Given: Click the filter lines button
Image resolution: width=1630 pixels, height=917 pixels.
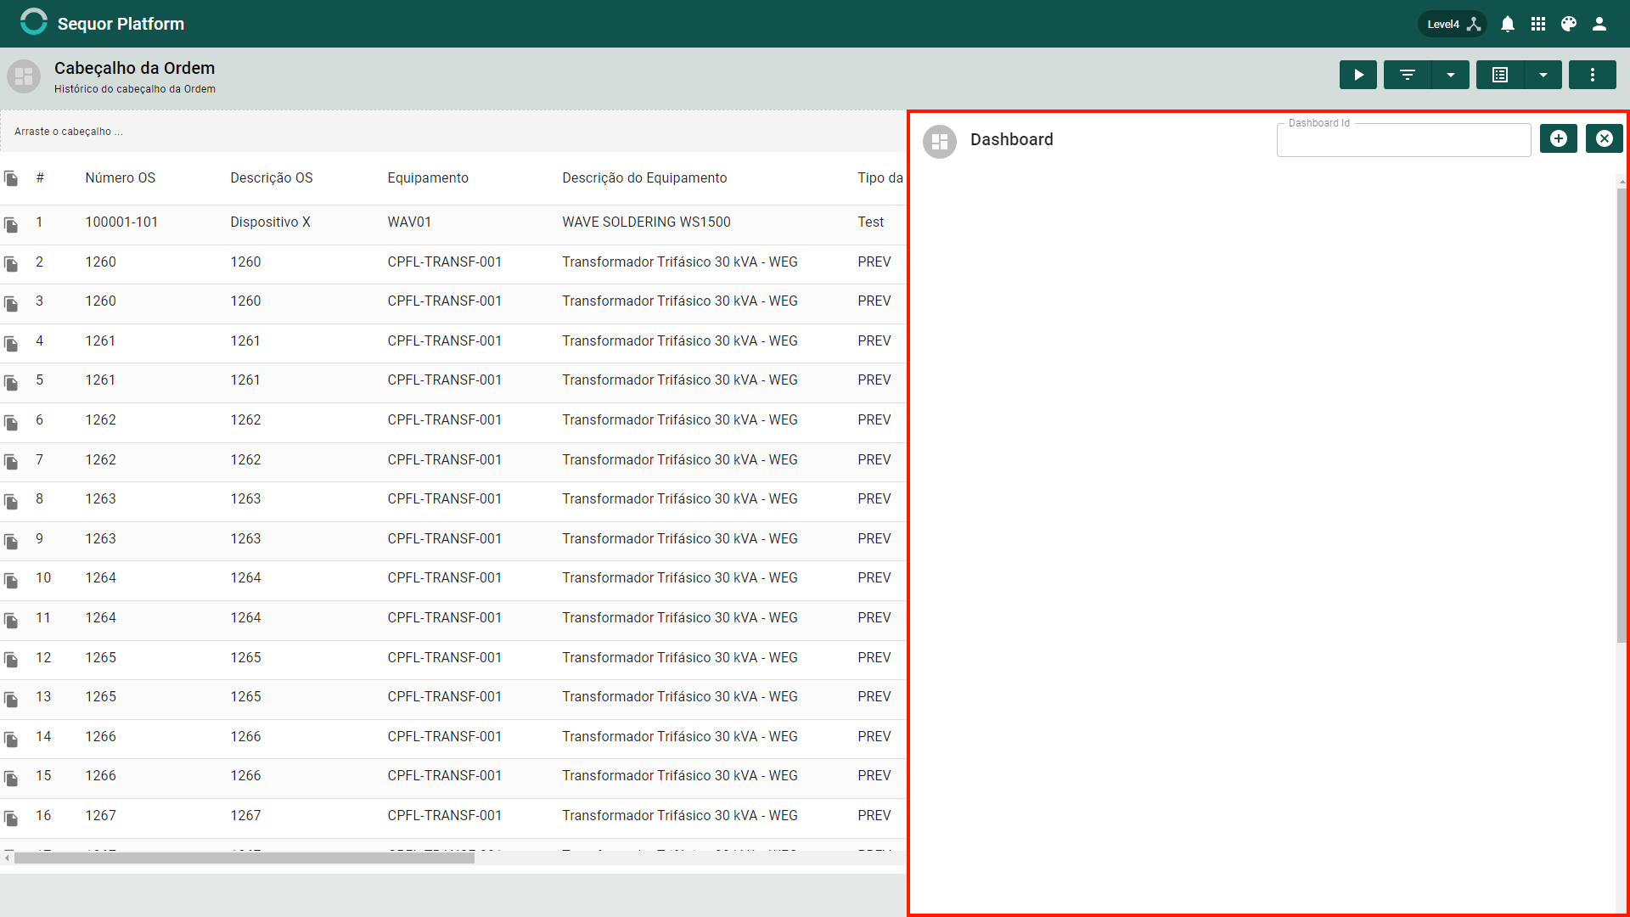Looking at the screenshot, I should click(1408, 75).
